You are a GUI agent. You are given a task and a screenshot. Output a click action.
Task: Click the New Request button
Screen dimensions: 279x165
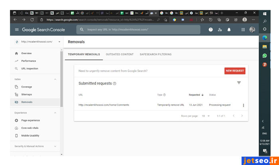pyautogui.click(x=235, y=71)
